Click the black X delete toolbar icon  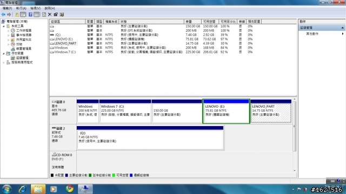(50, 15)
